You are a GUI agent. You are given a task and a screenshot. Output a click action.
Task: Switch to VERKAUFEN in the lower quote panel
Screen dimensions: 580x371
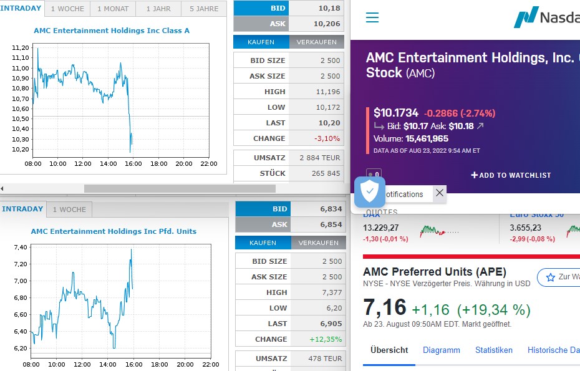(x=319, y=243)
